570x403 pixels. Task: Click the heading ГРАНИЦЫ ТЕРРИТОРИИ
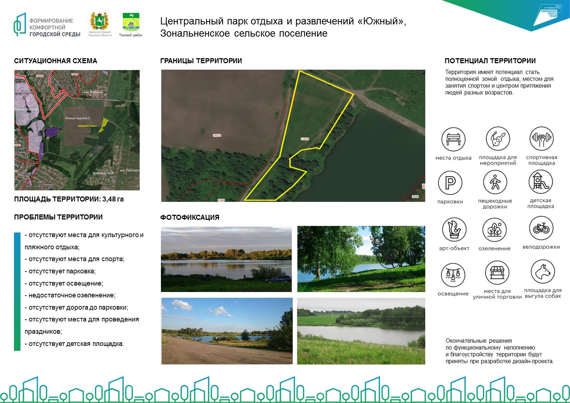[201, 61]
